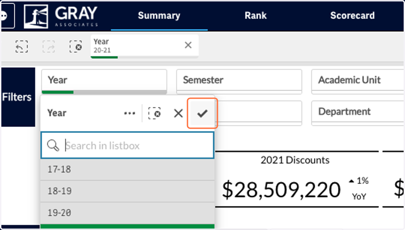Select year 17-18 in list
Screen dimensions: 405x230
127,169
